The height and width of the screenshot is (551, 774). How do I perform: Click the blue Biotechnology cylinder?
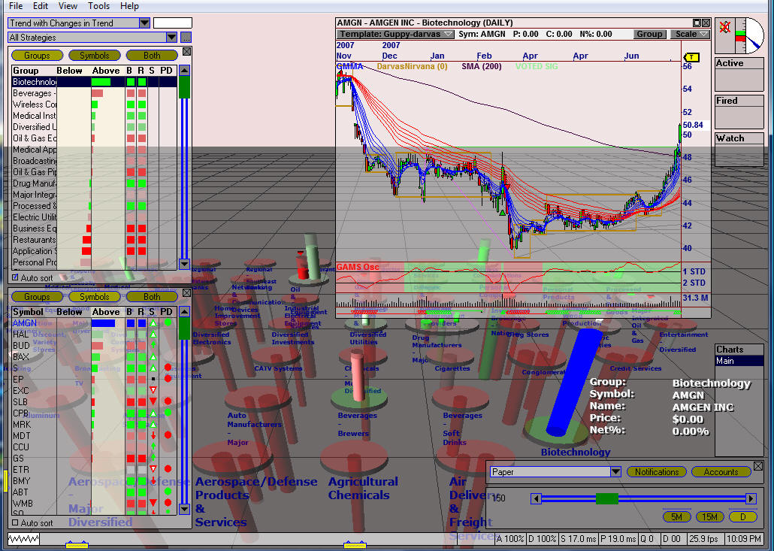pos(573,383)
